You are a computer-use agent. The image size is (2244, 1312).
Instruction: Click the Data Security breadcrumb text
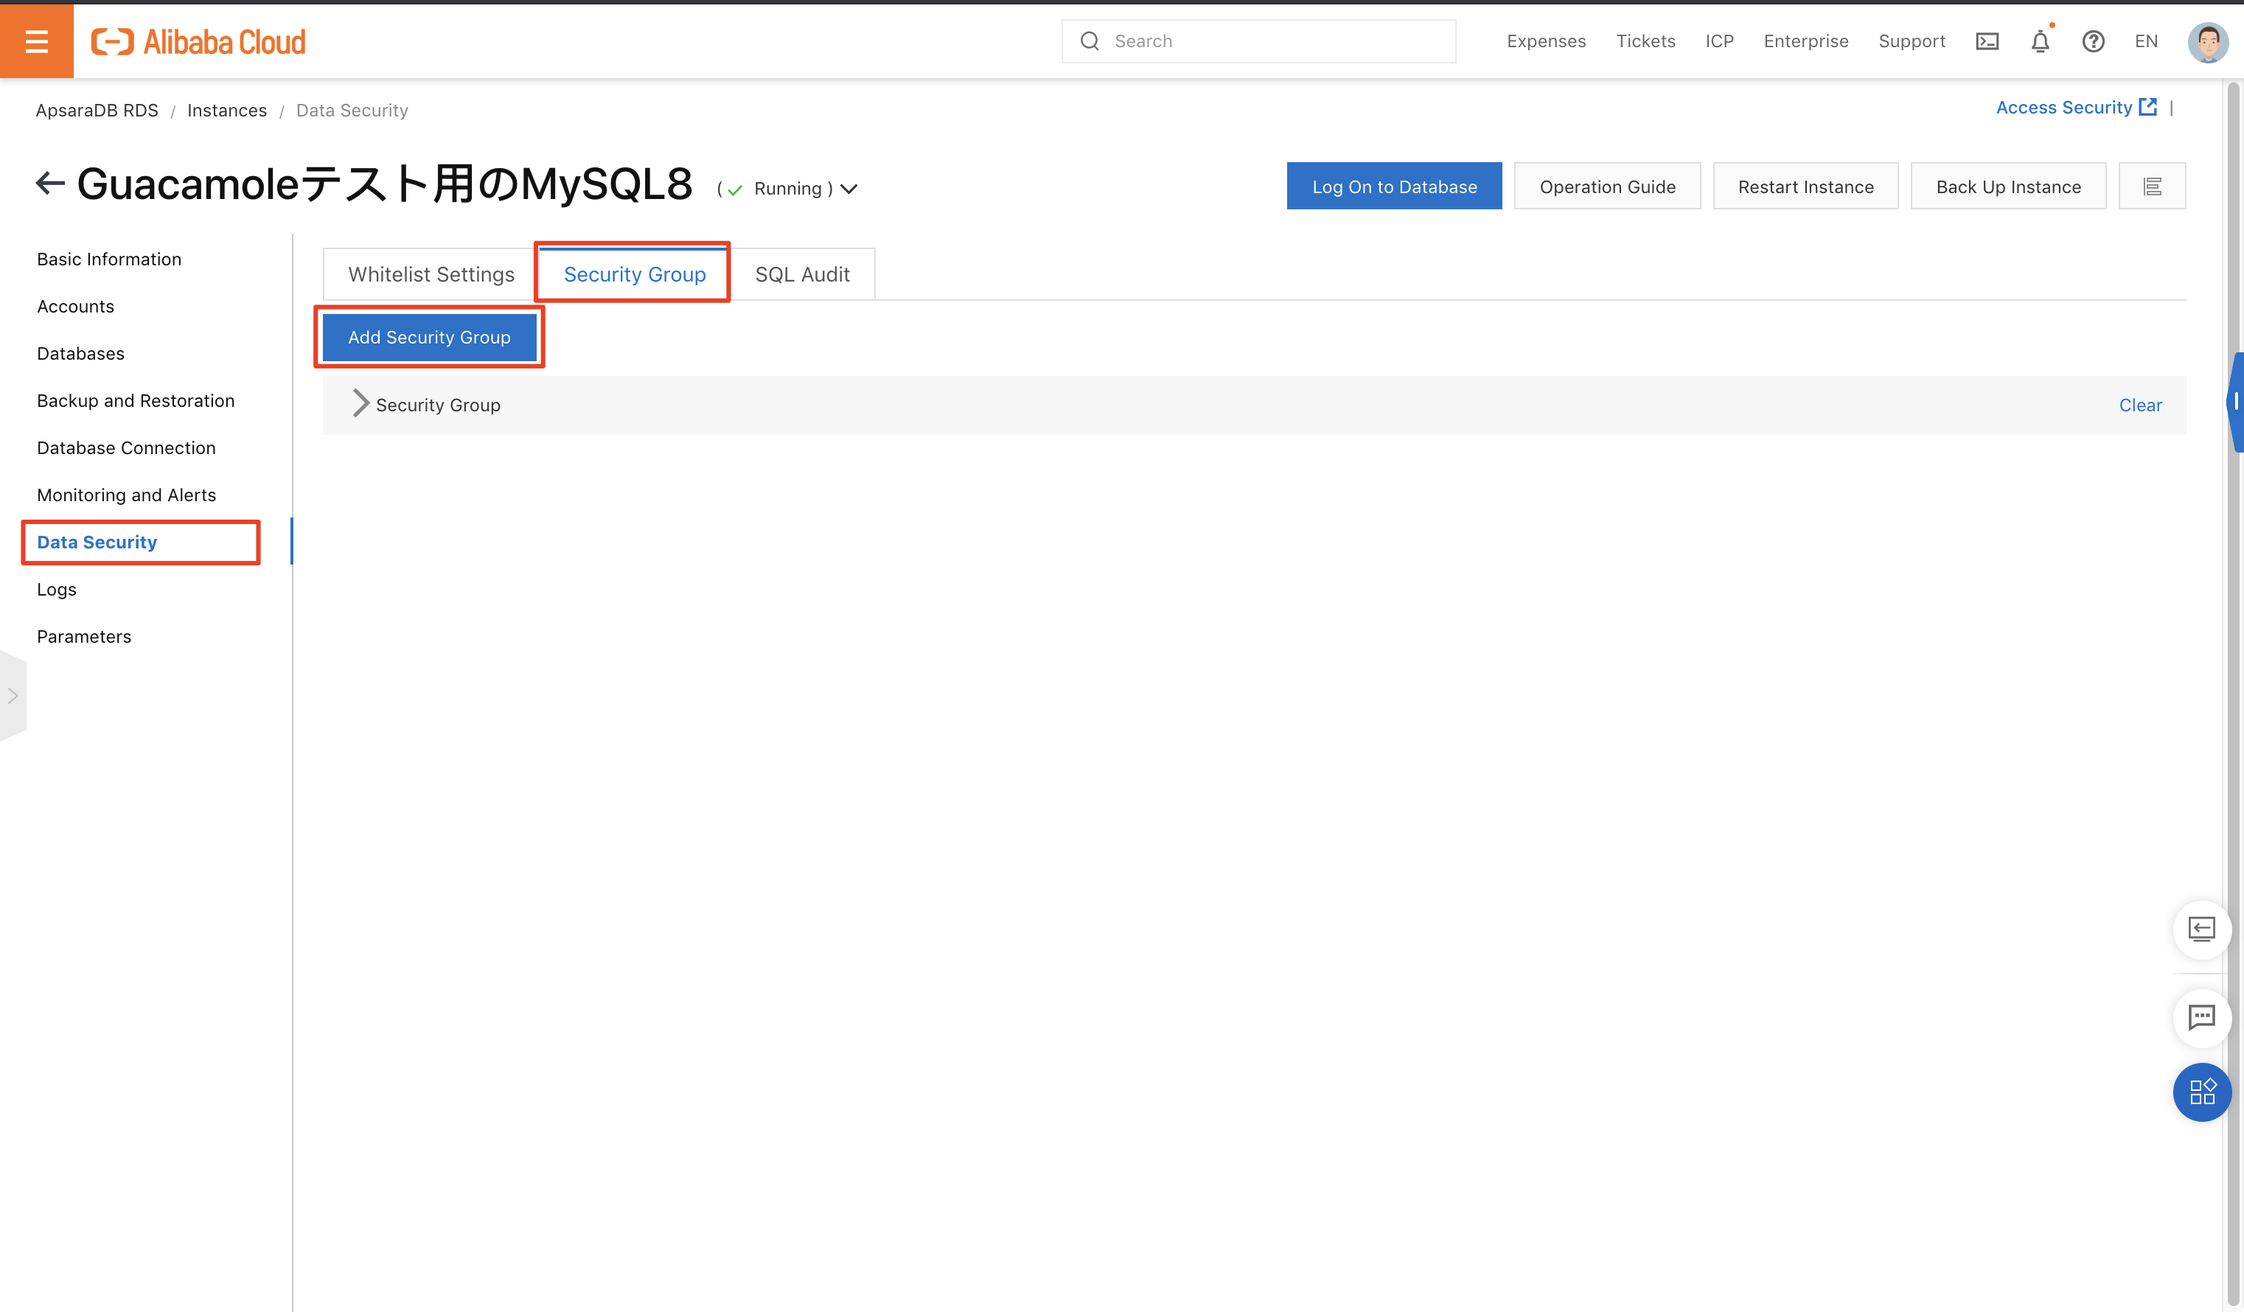352,111
